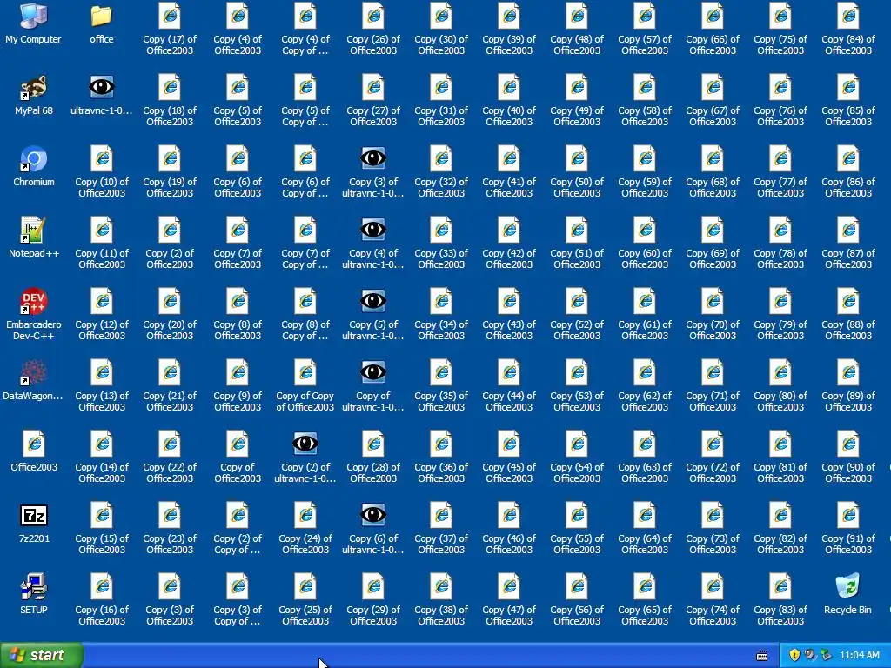891x668 pixels.
Task: Select Copy (80) of Office2003 icon
Action: pos(780,372)
